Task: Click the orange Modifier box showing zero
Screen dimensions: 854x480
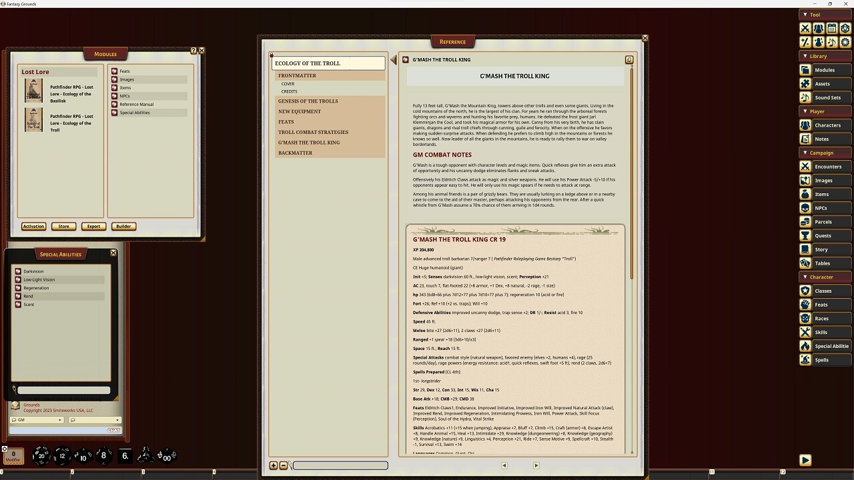Action: pos(13,457)
